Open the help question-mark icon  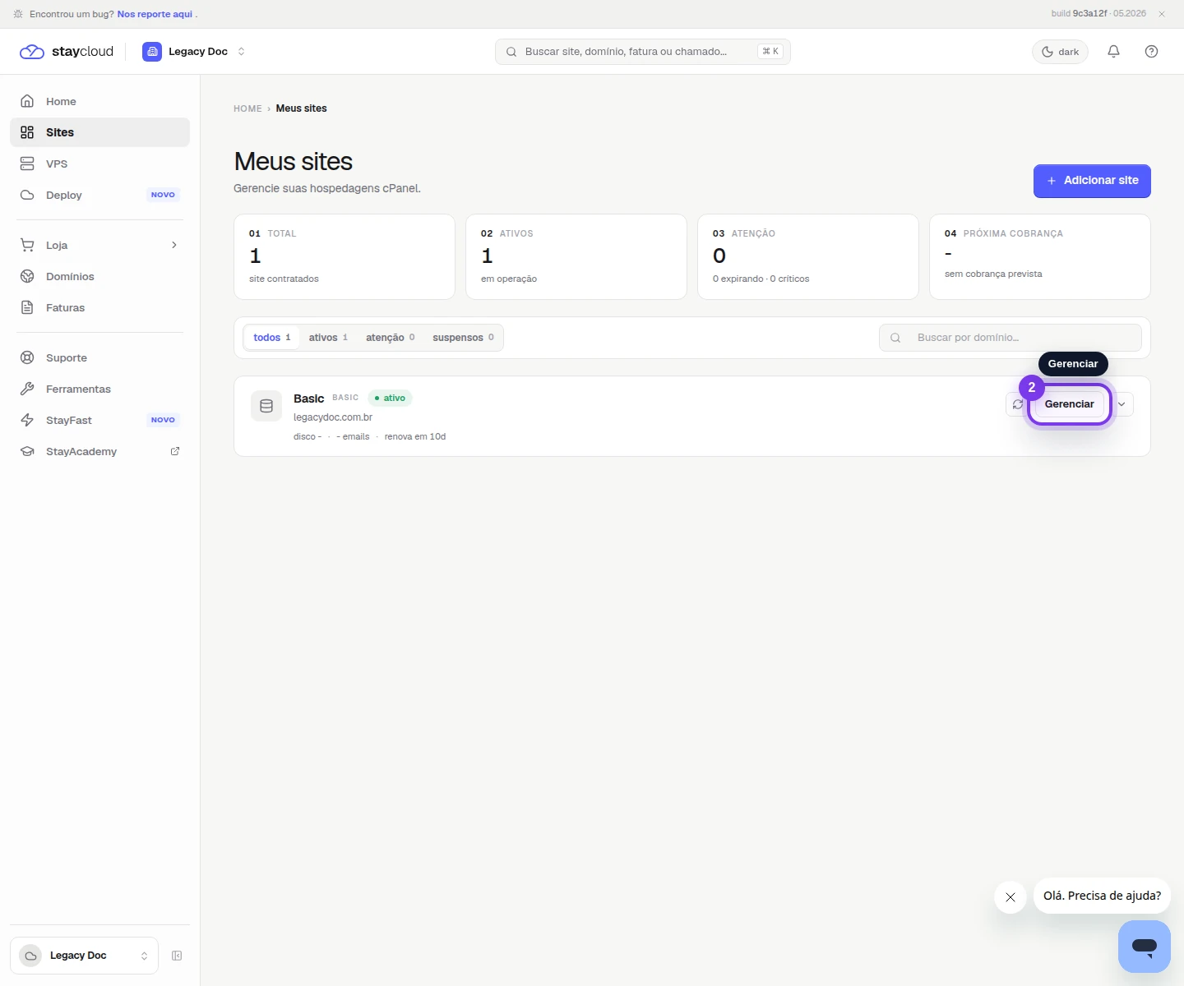point(1151,52)
